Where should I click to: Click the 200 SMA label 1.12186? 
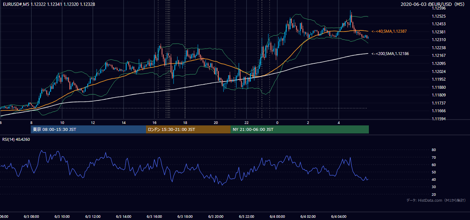click(x=390, y=54)
